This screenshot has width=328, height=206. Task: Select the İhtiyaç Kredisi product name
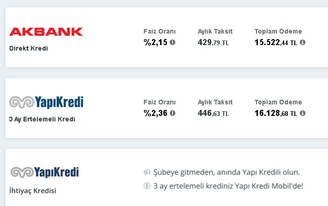(33, 190)
